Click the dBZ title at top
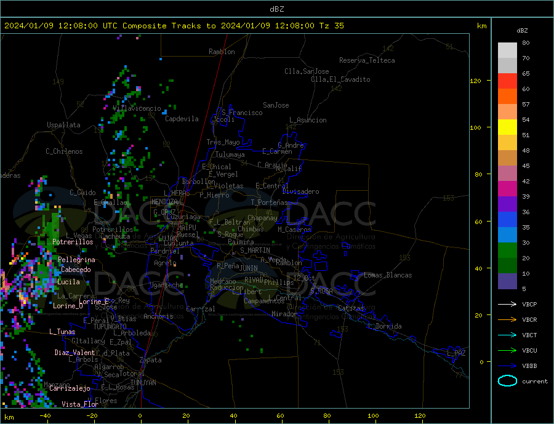 [276, 9]
